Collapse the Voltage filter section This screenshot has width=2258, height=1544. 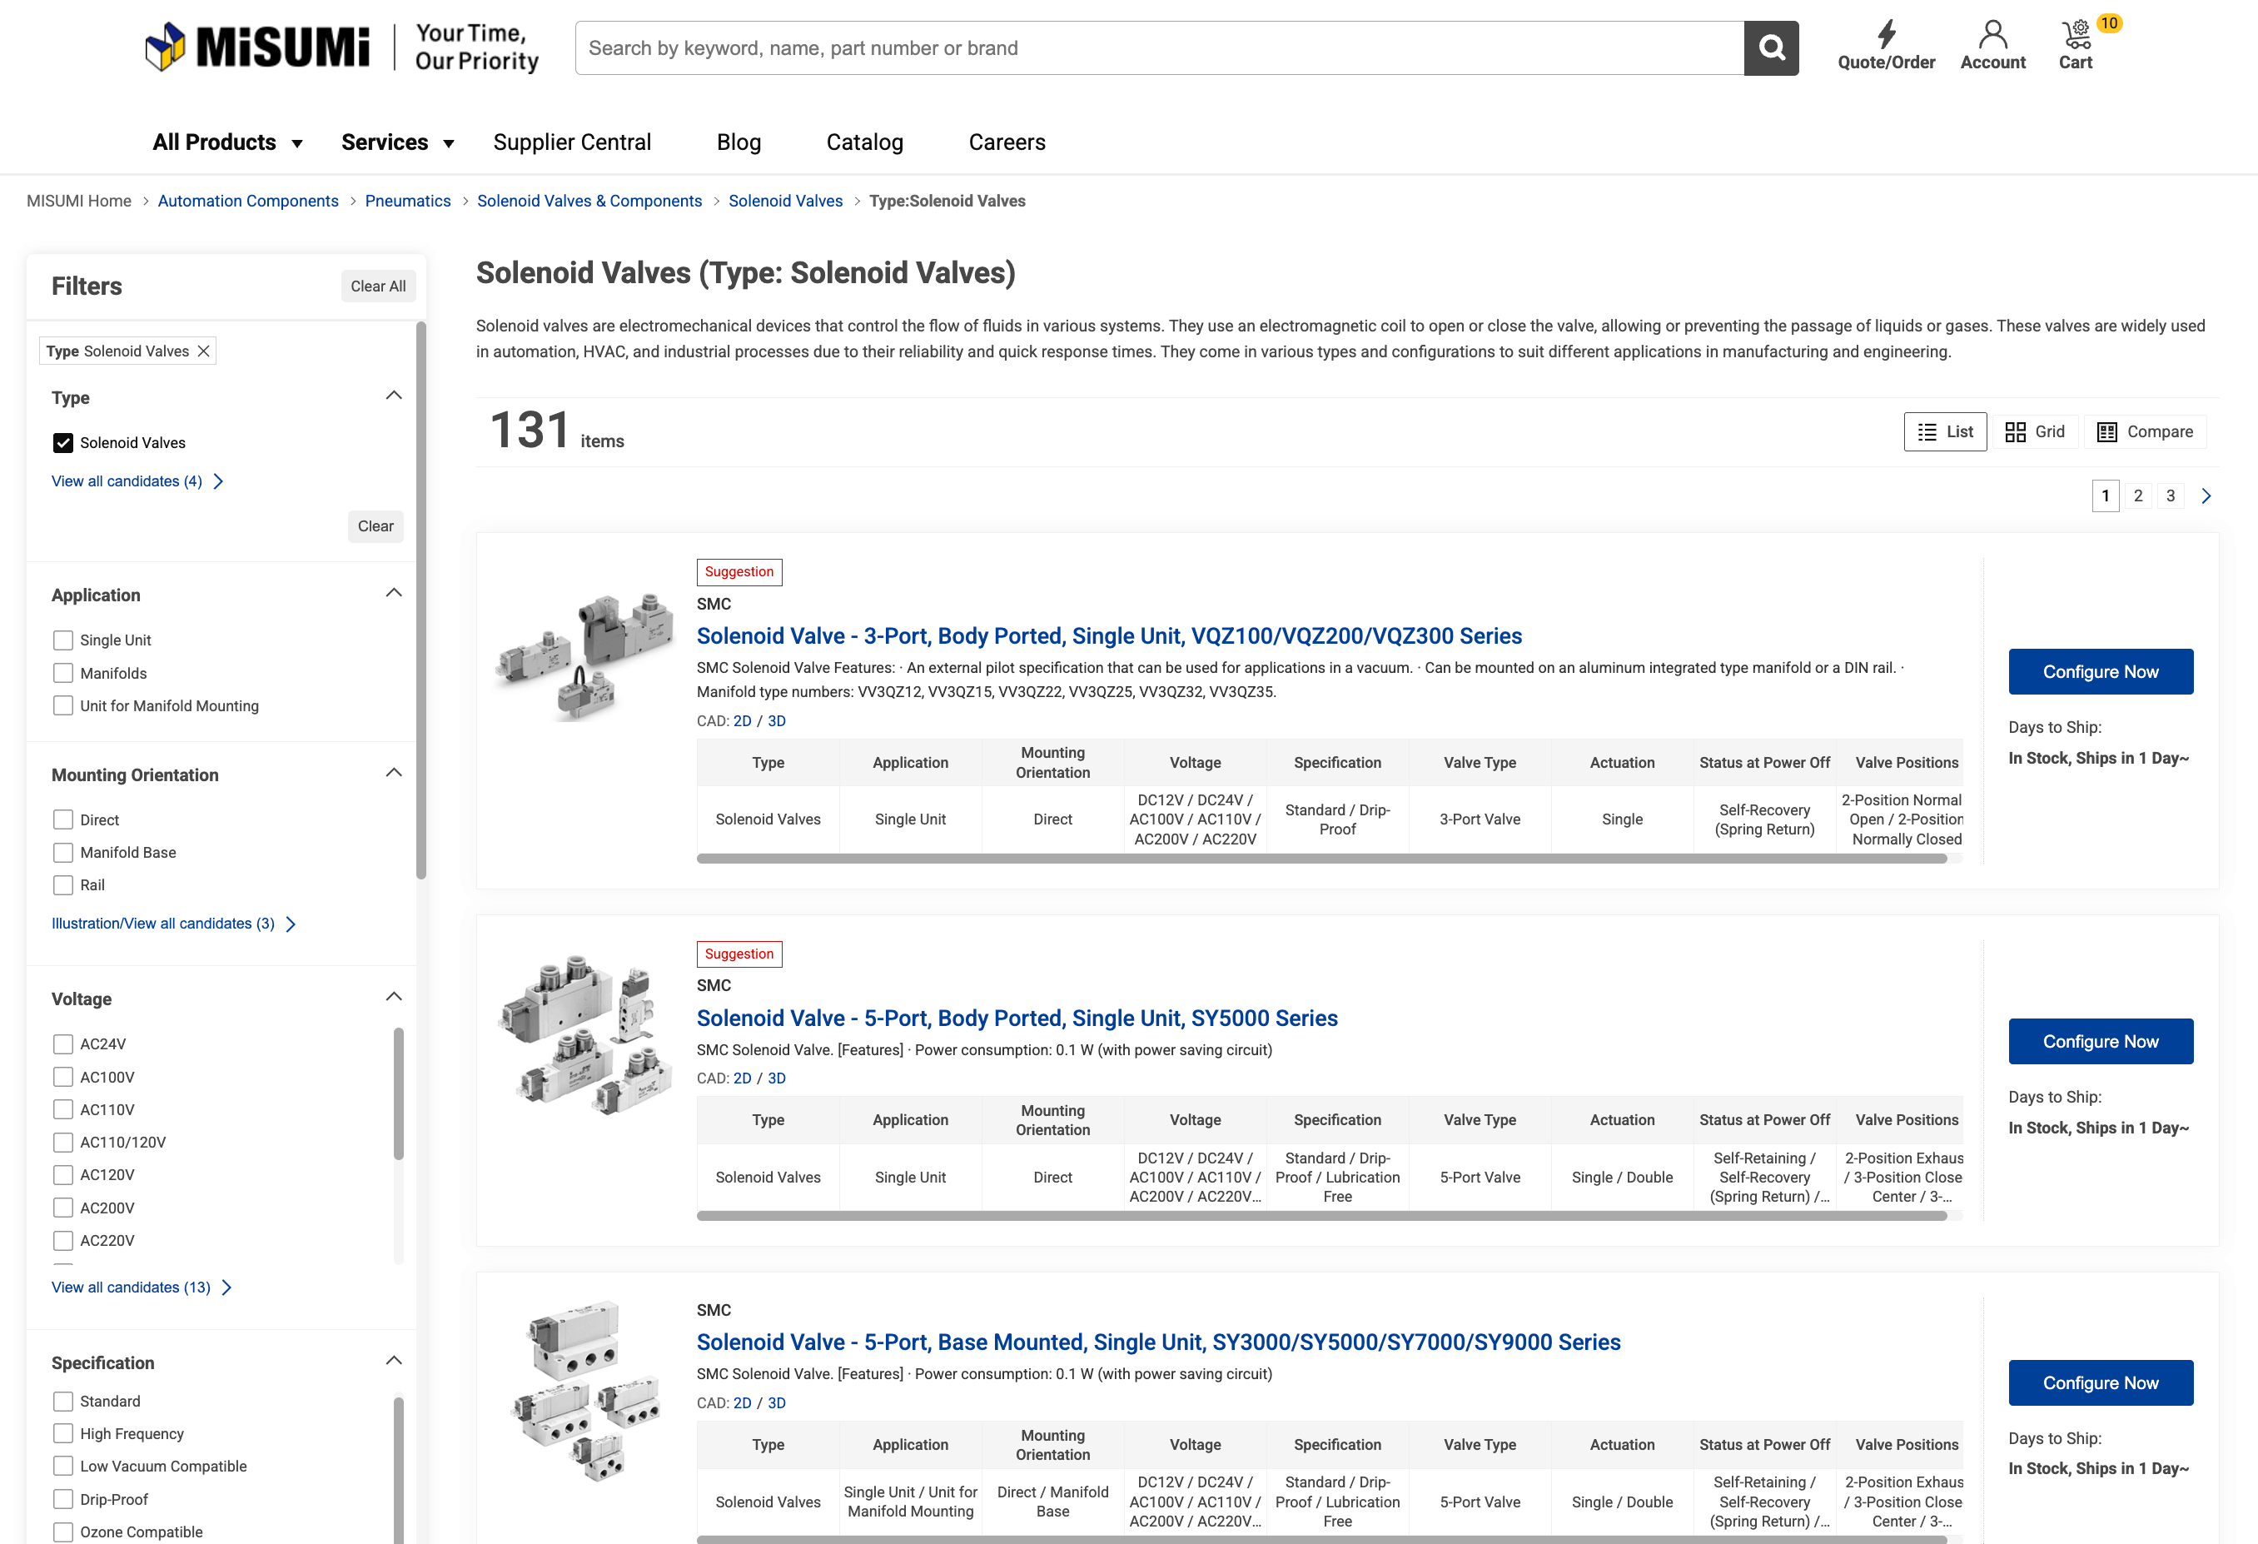coord(394,997)
